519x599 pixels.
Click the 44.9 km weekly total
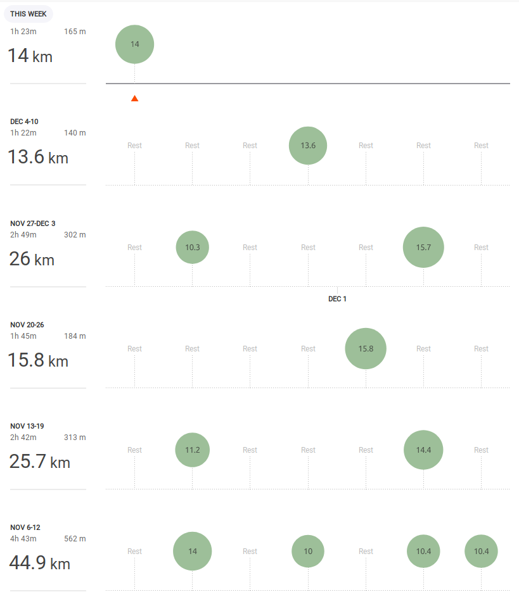39,563
